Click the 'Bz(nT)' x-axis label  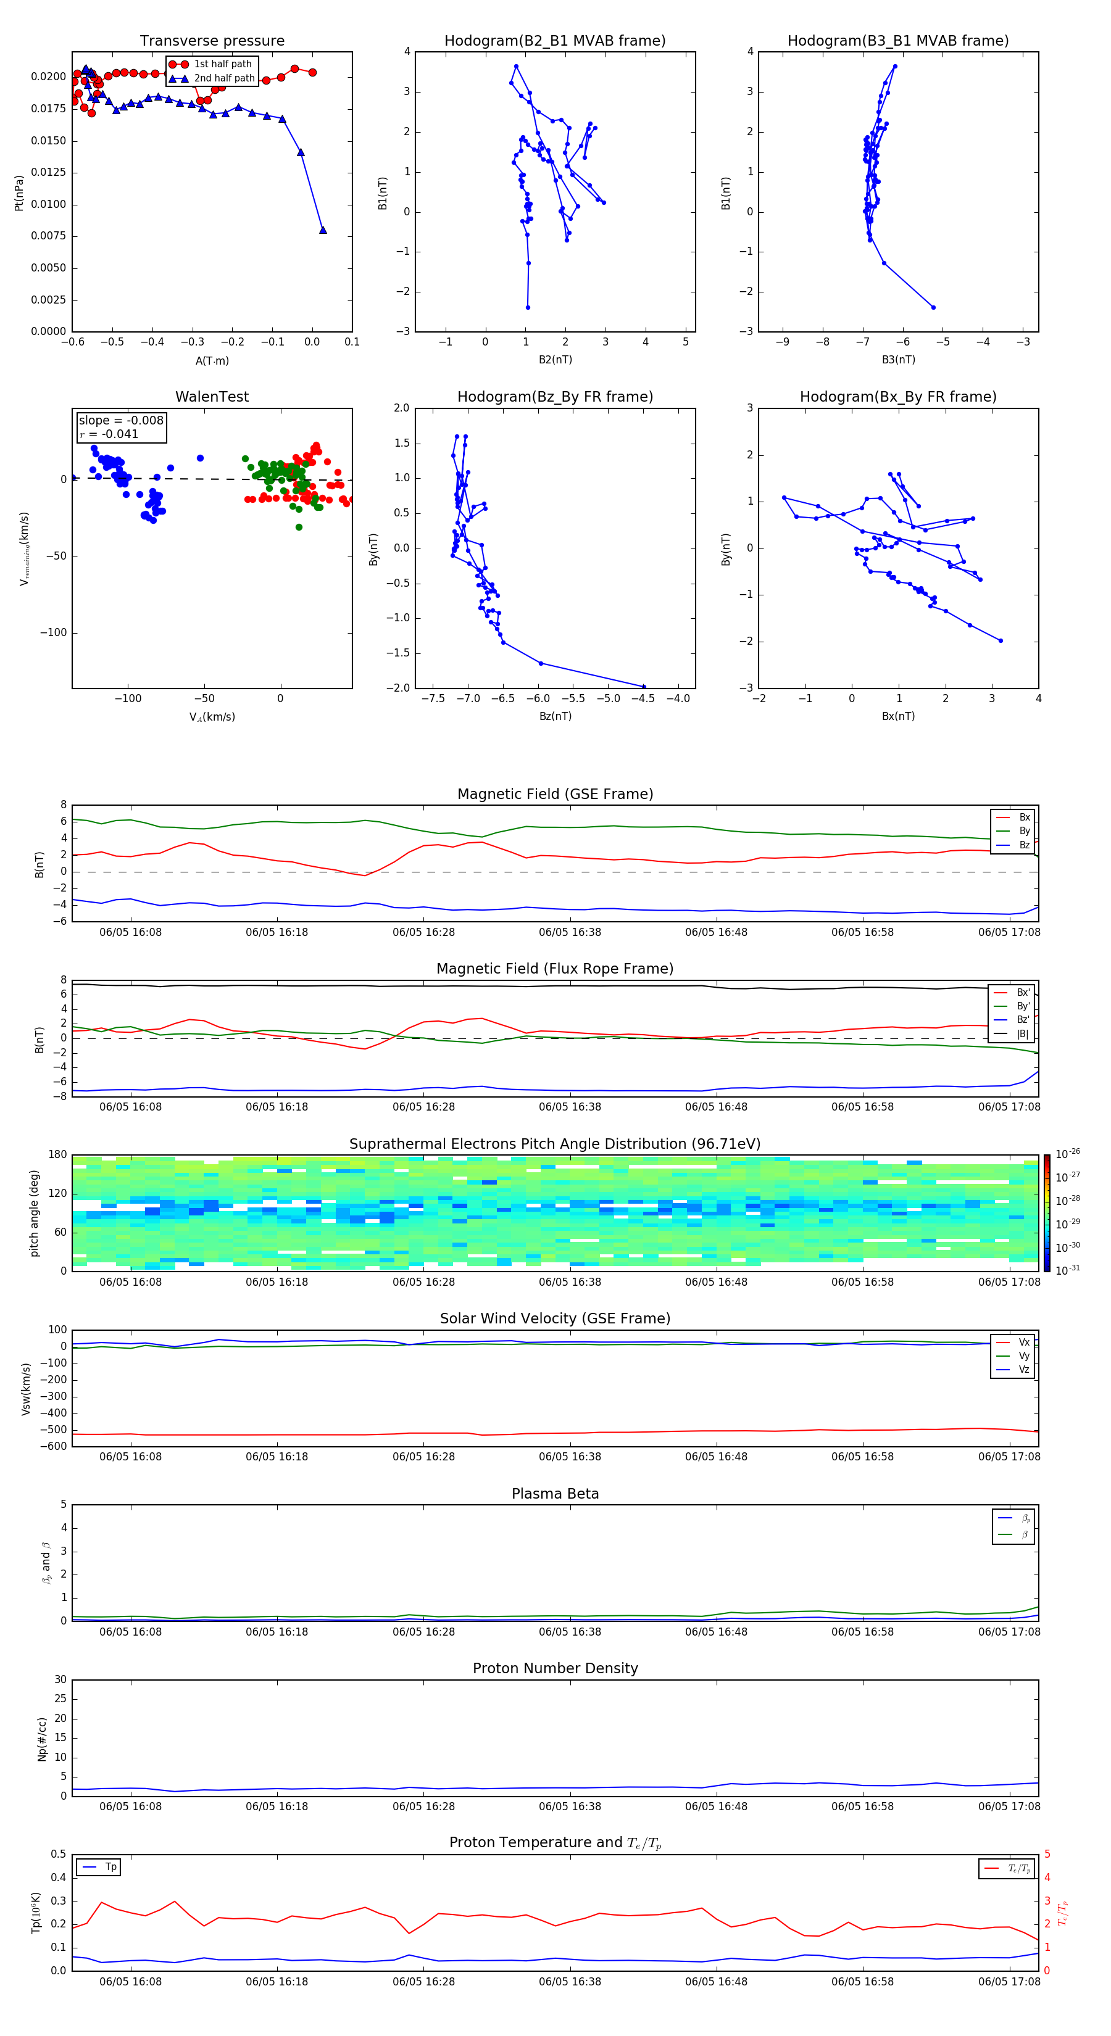[555, 716]
